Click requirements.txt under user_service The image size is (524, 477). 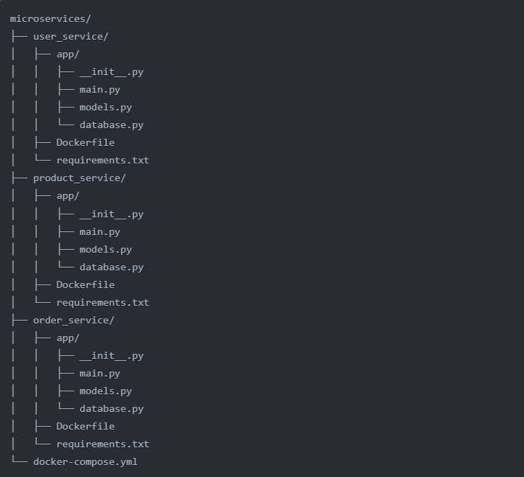[x=103, y=161]
